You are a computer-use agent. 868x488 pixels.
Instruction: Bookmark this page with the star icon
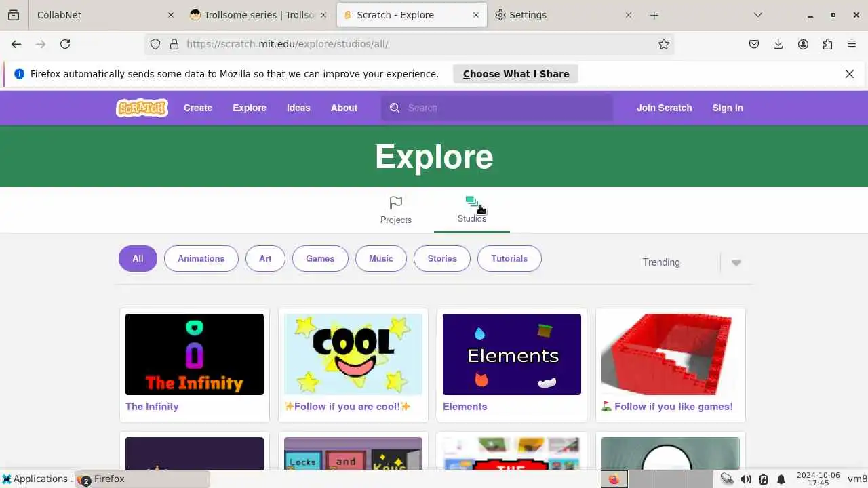tap(664, 44)
